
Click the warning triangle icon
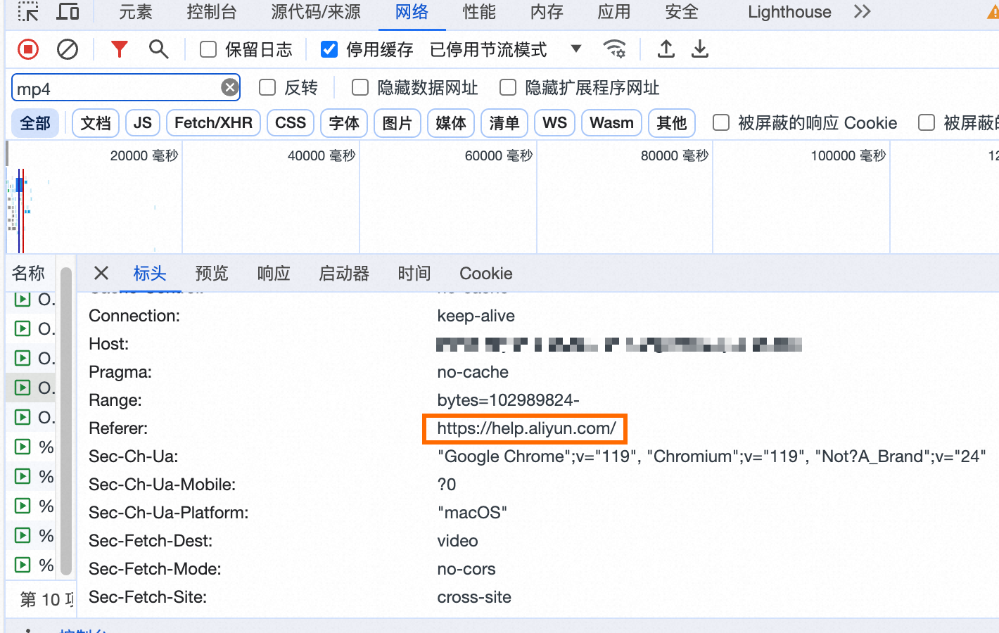pyautogui.click(x=993, y=13)
